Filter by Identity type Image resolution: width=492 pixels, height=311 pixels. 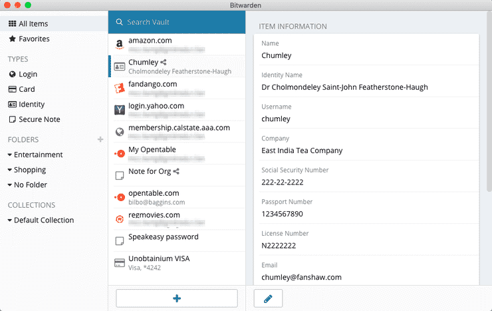pyautogui.click(x=54, y=105)
